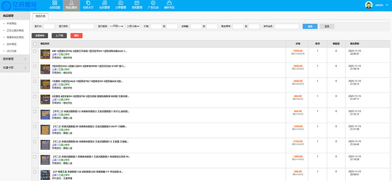Open the 宝贝类目 category dropdown

(116, 26)
